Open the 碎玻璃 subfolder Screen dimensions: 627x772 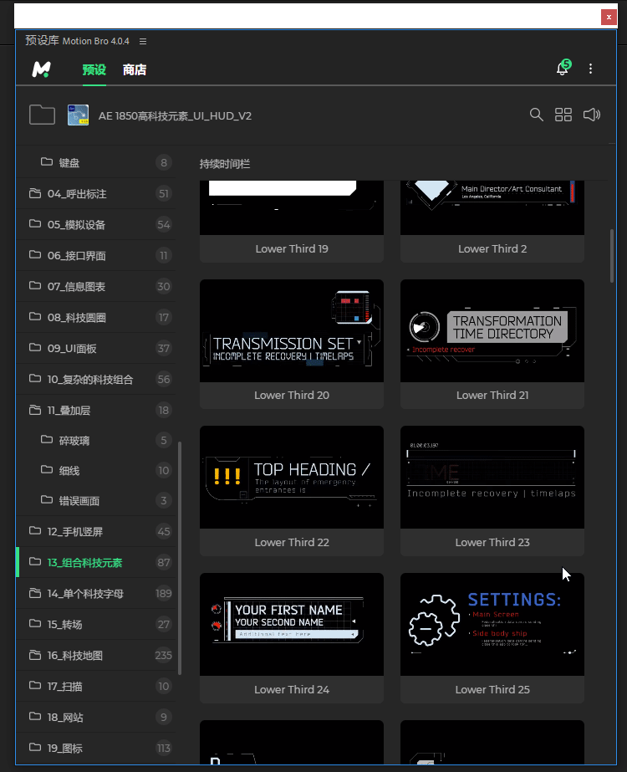[96, 441]
